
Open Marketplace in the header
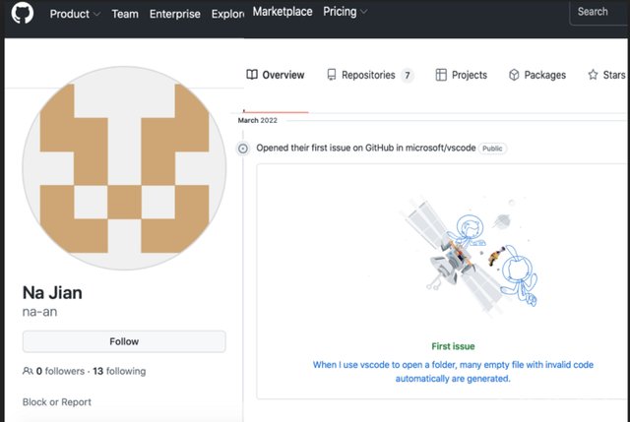tap(283, 12)
